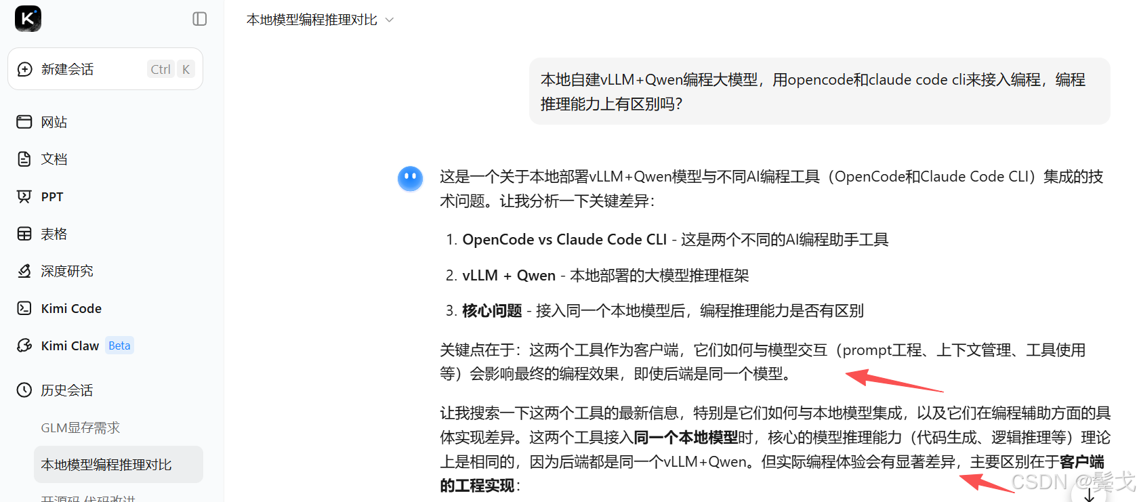Click the scroll-to-bottom arrow button
This screenshot has height=502, width=1139.
[x=1090, y=495]
